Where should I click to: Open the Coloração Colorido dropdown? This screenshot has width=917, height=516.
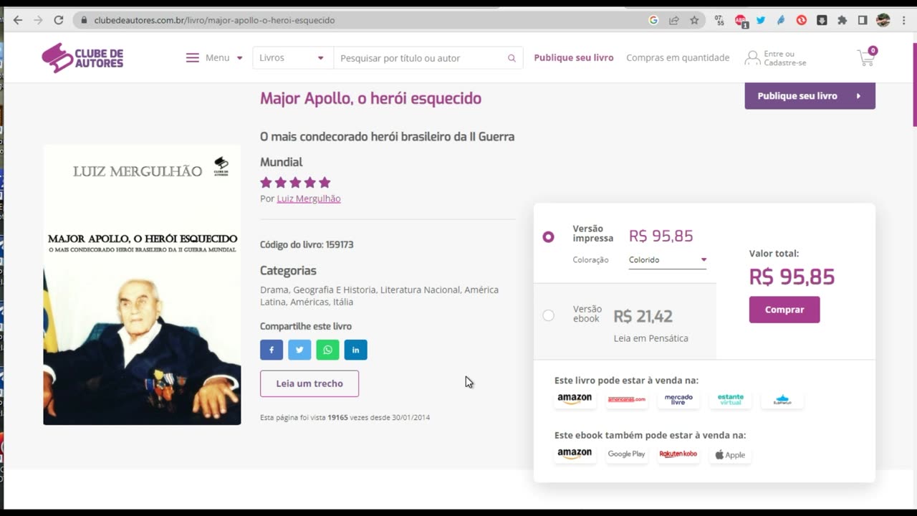pyautogui.click(x=668, y=260)
